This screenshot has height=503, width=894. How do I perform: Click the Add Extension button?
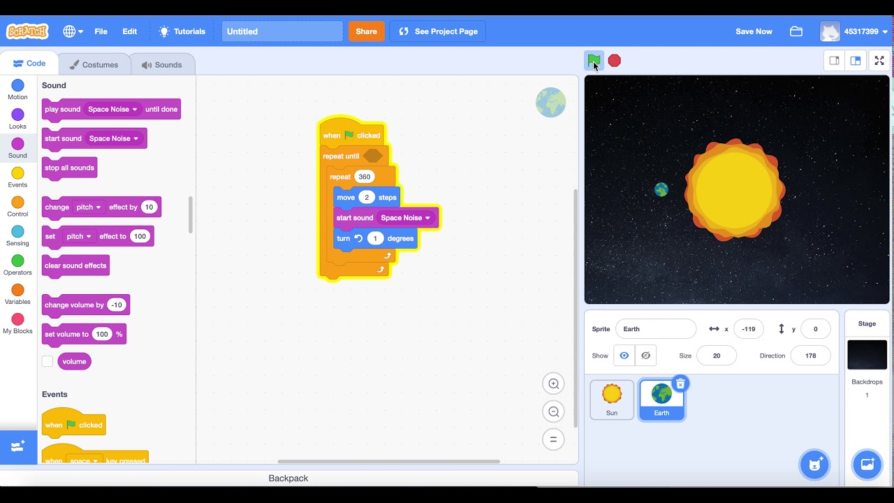point(18,446)
